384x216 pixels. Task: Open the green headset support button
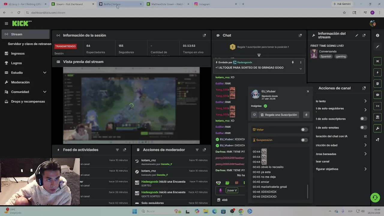pos(375,197)
